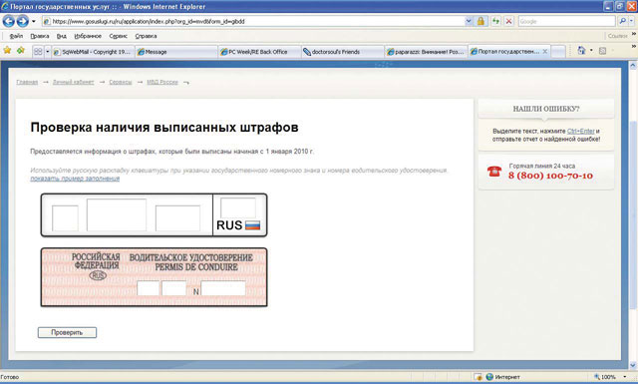Open search provider options dropdown arrow
Viewport: 638px width, 384px height.
point(632,21)
